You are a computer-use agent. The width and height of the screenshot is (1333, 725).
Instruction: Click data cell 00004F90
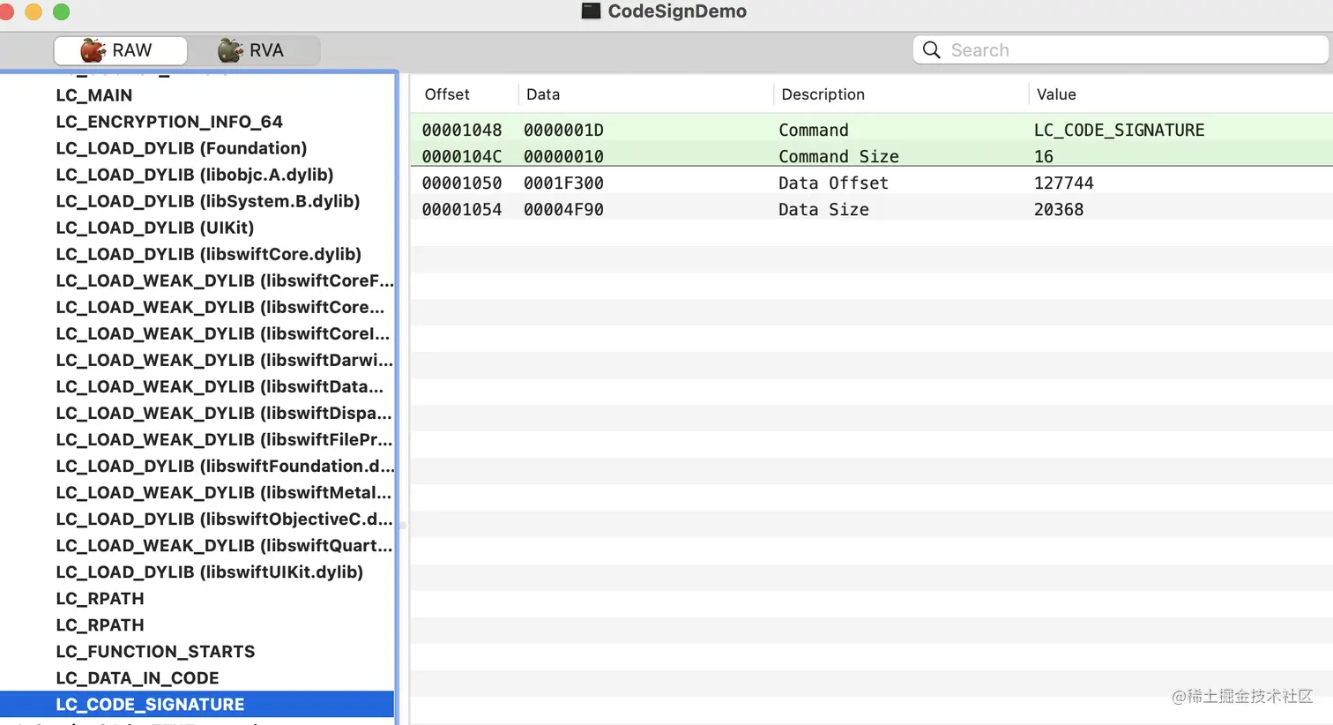point(563,209)
